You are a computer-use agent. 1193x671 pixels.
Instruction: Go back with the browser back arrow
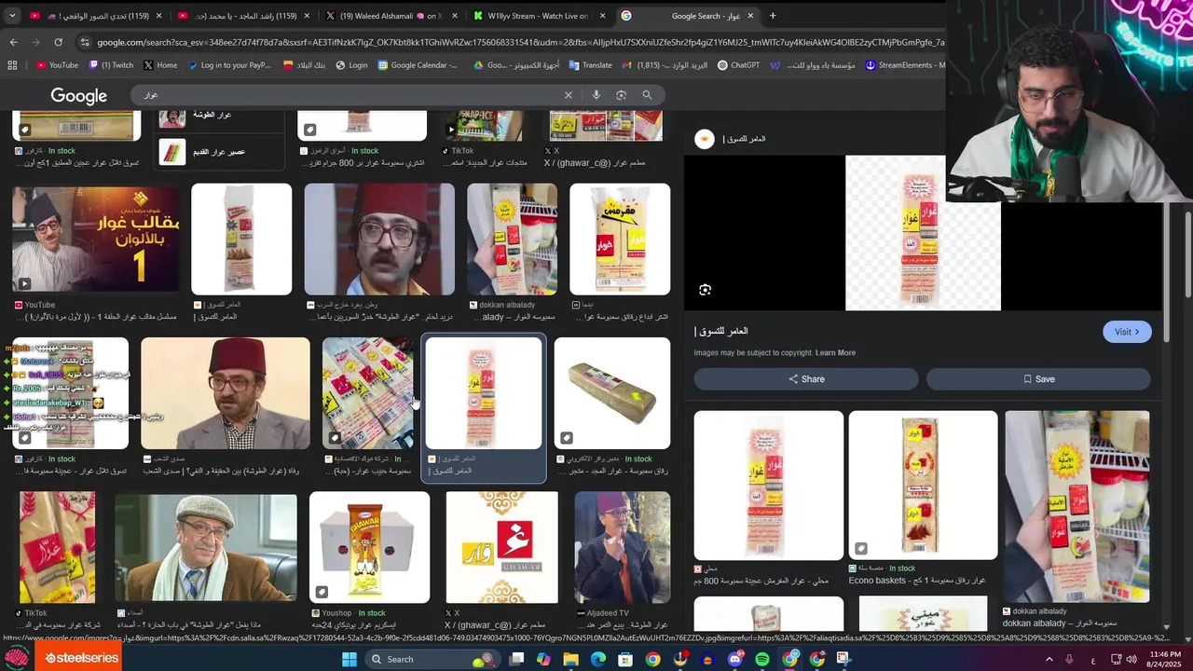point(13,42)
